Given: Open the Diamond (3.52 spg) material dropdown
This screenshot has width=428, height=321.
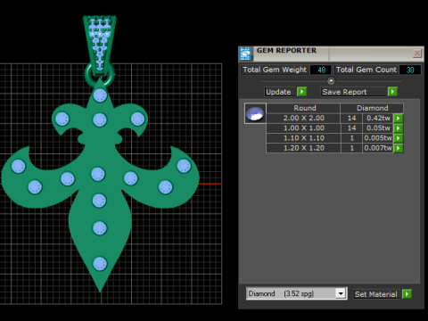Looking at the screenshot, I should [341, 293].
